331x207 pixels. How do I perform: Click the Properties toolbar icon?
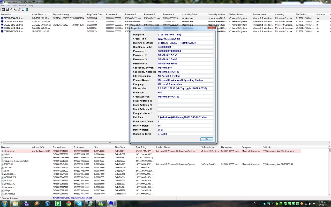coord(19,10)
